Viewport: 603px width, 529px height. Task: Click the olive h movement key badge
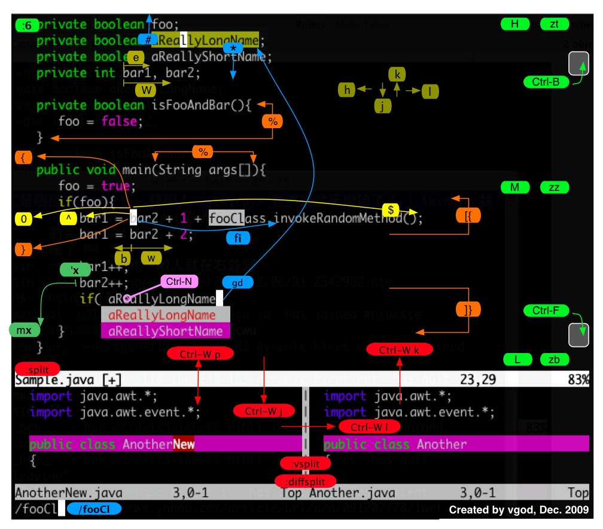346,90
